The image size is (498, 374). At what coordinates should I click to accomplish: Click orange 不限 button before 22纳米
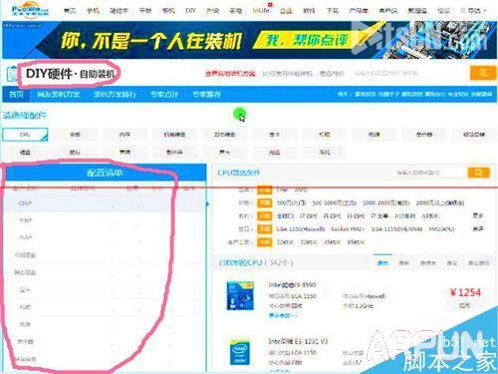tap(264, 242)
